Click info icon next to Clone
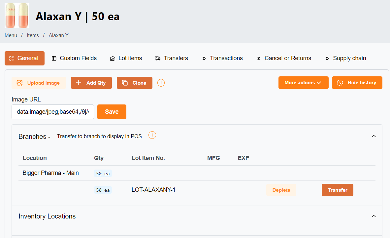Screen dimensions: 390x238 click(x=161, y=83)
